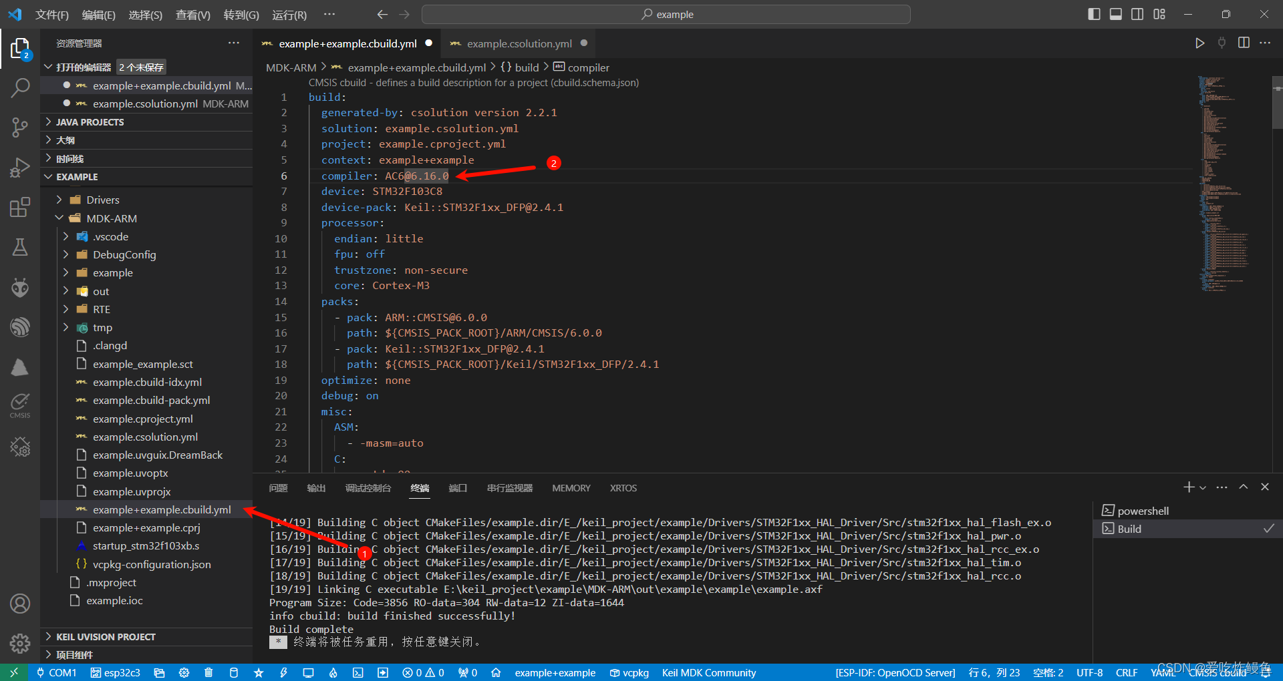Open startup_stm32f103xb.s file
Viewport: 1283px width, 681px height.
[146, 545]
